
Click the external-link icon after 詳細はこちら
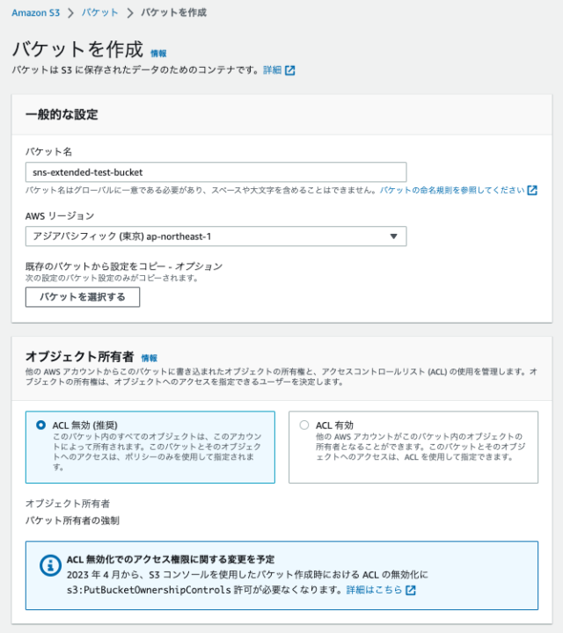(411, 590)
